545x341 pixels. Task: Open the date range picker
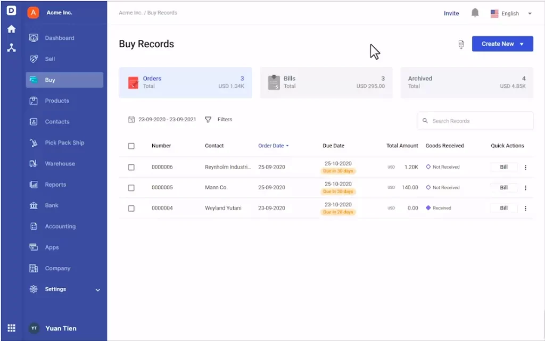[162, 120]
